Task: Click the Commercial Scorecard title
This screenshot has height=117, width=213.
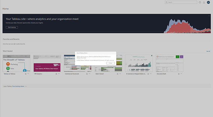Action: click(x=72, y=74)
